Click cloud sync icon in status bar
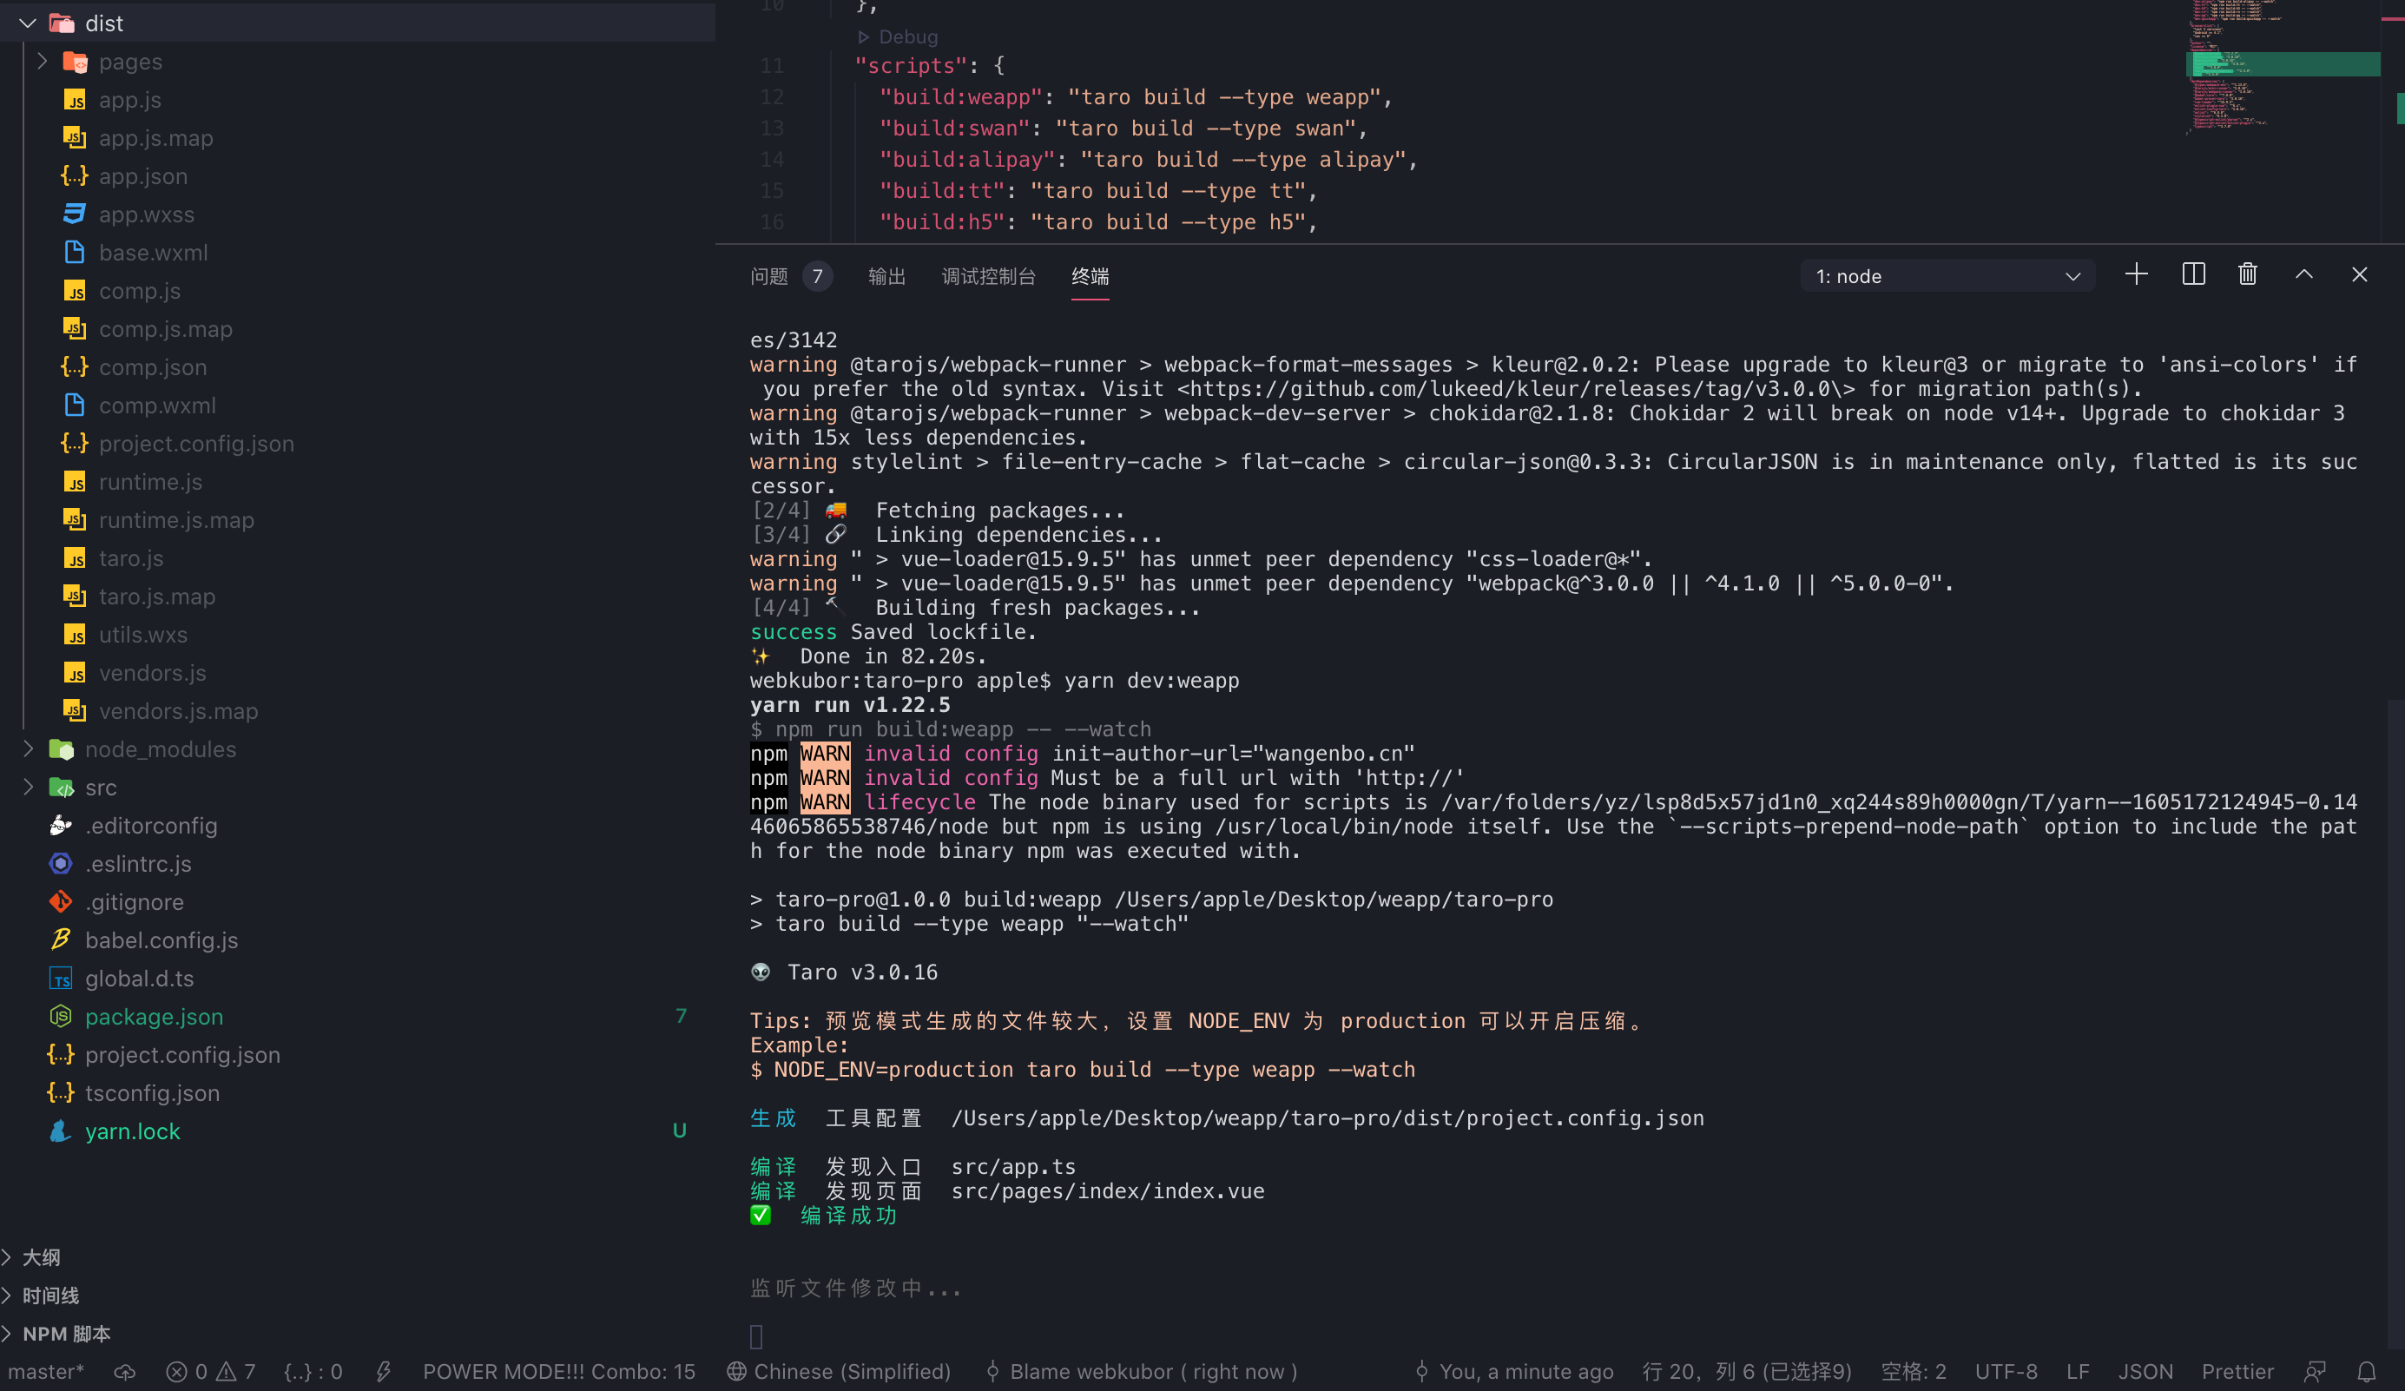Viewport: 2405px width, 1391px height. click(x=125, y=1372)
